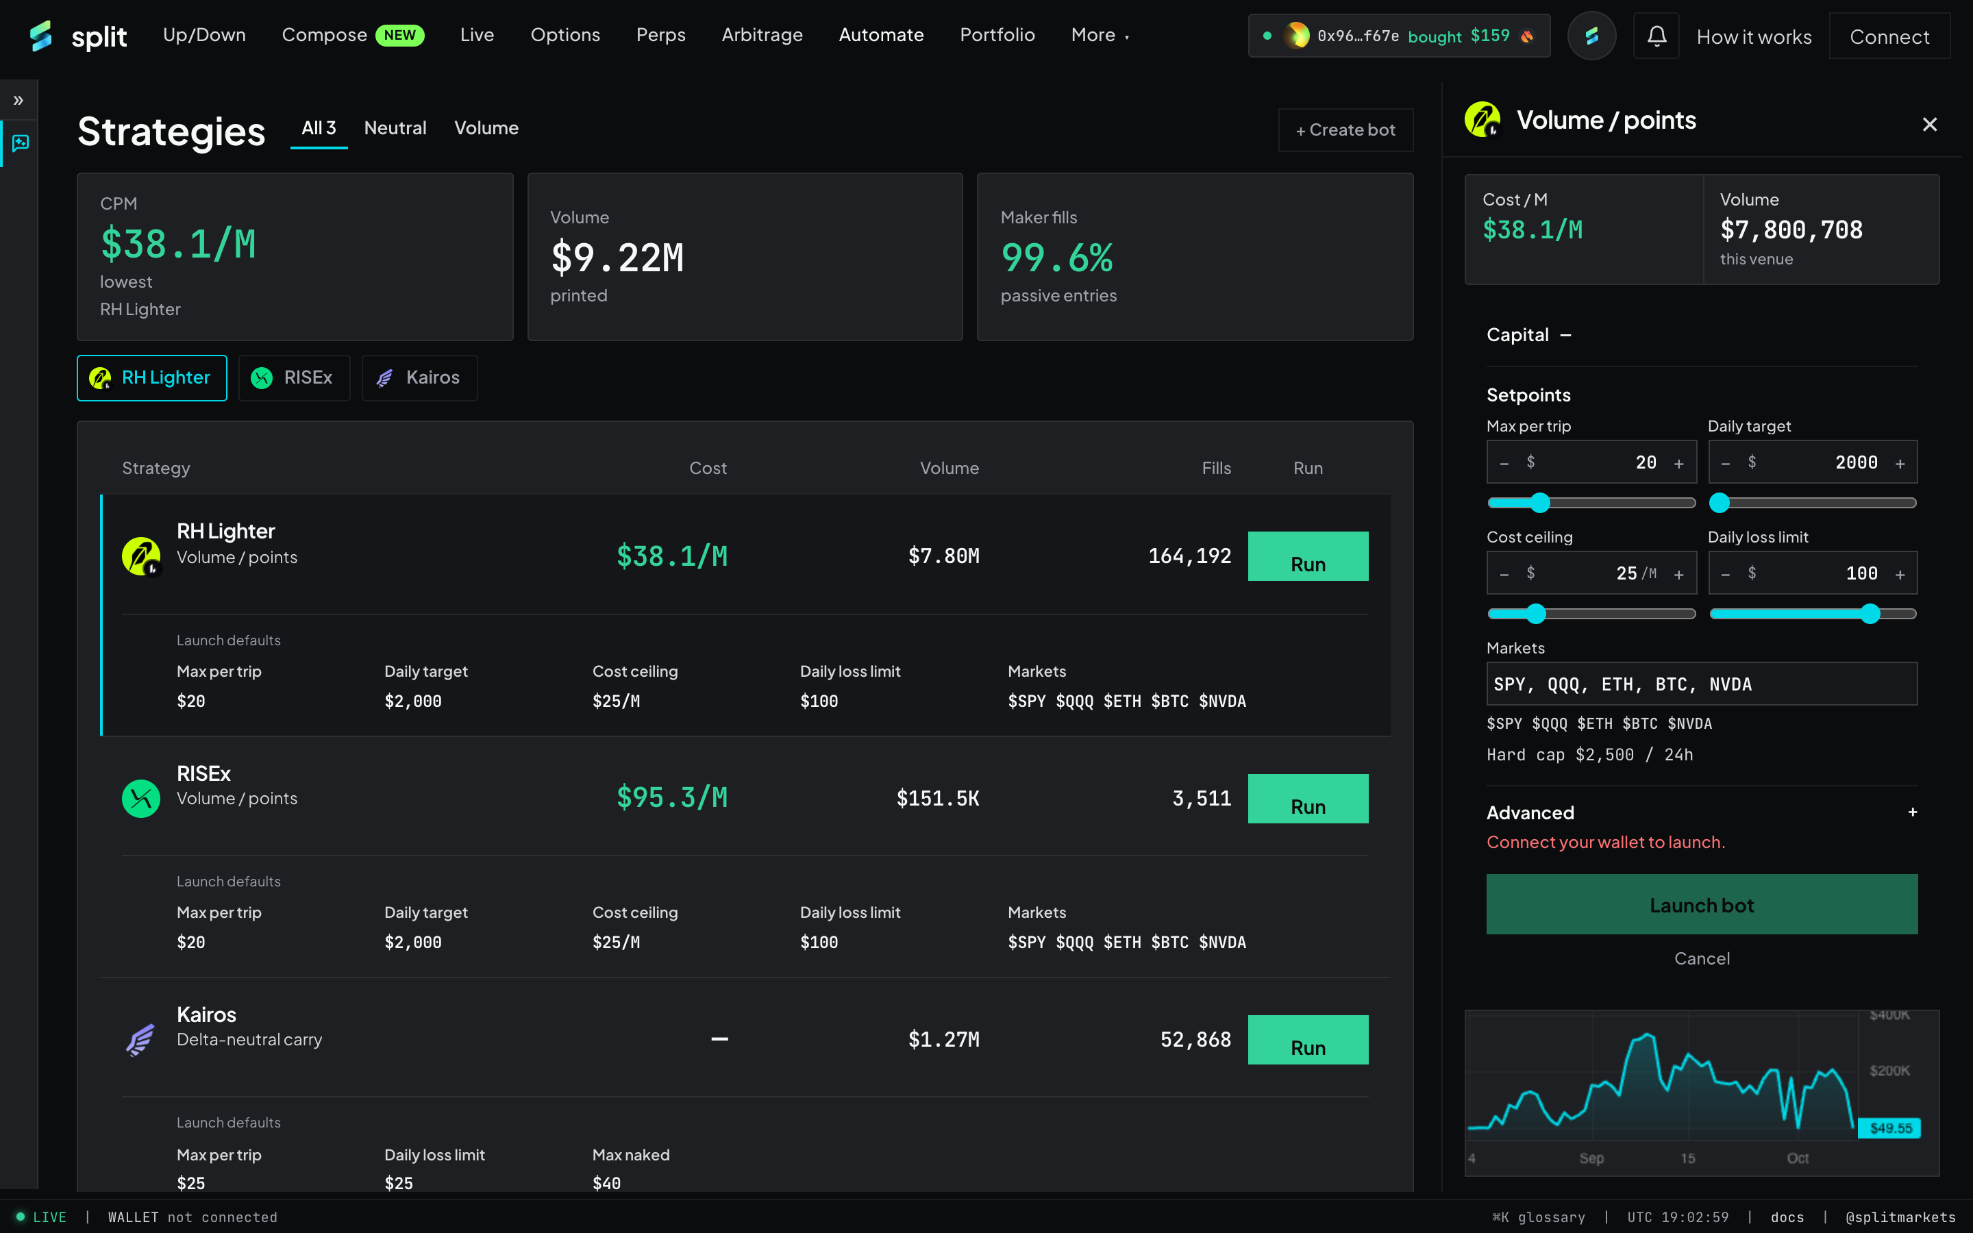The height and width of the screenshot is (1233, 1973).
Task: Expand the sidebar with double-chevron icon
Action: tap(18, 100)
